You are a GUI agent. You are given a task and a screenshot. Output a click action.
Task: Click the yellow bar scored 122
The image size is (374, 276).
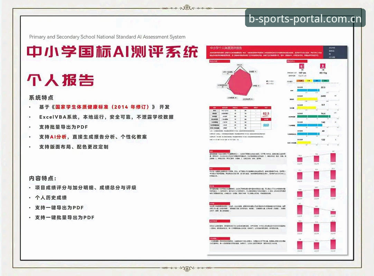(304, 142)
